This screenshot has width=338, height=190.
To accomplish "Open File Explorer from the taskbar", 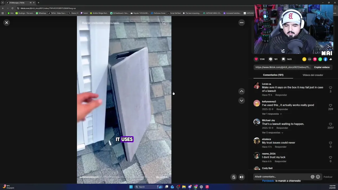I will (184, 187).
